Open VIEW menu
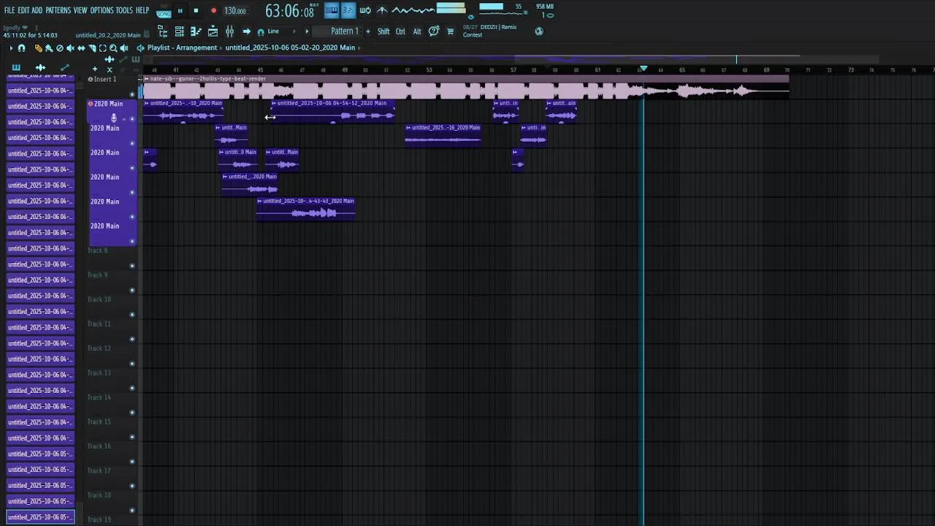The height and width of the screenshot is (526, 935). (80, 10)
